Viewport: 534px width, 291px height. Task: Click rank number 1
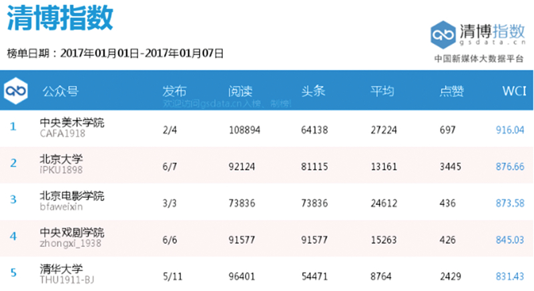pyautogui.click(x=13, y=127)
